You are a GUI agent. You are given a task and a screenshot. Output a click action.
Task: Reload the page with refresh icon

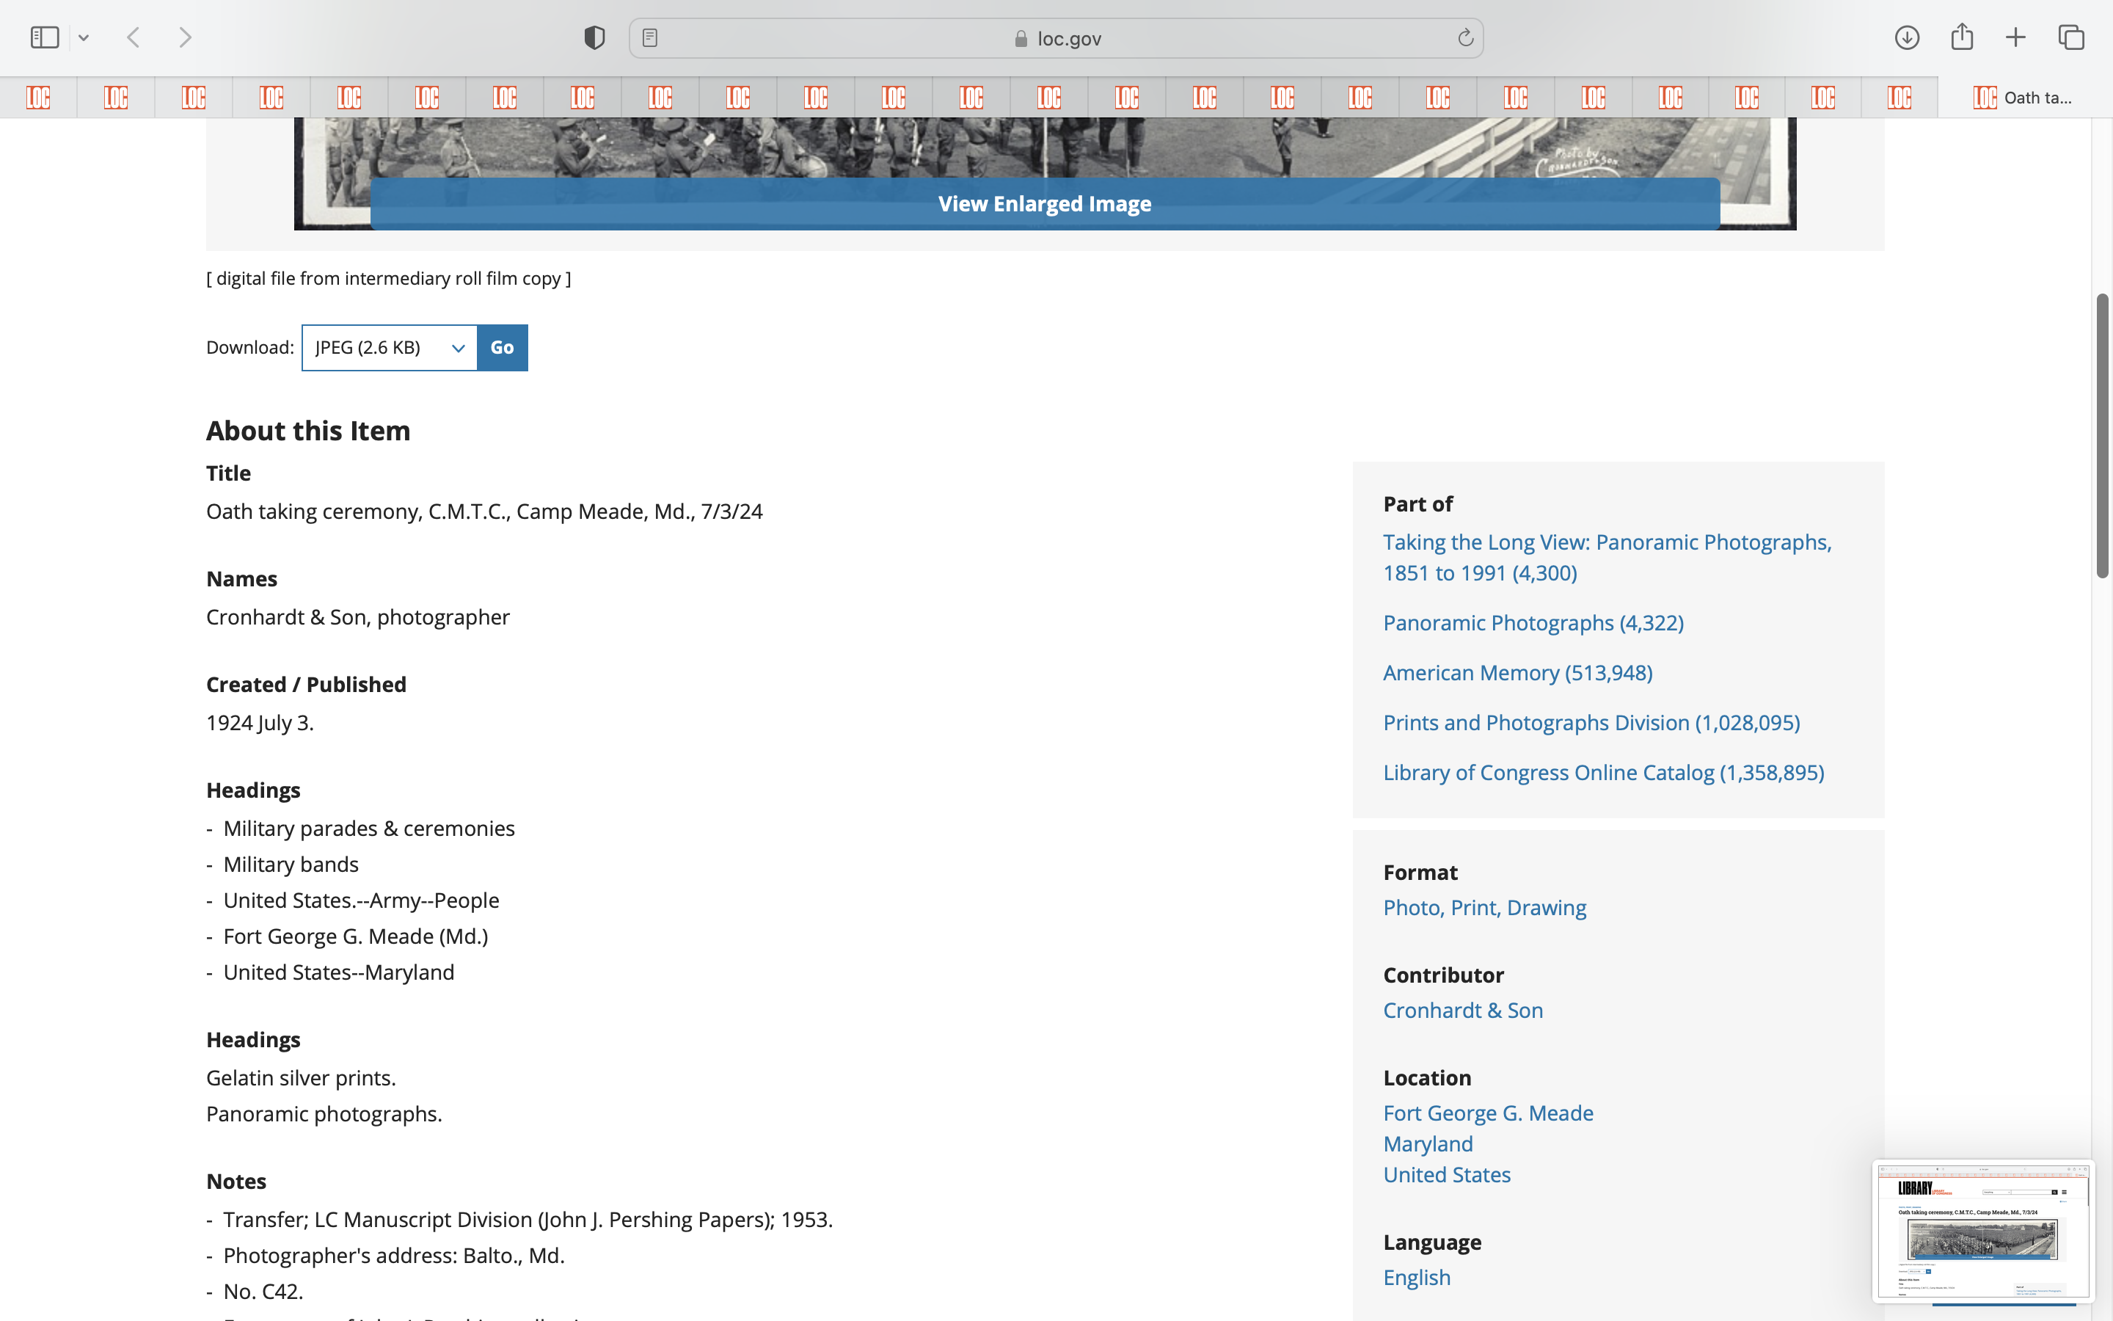click(1465, 37)
